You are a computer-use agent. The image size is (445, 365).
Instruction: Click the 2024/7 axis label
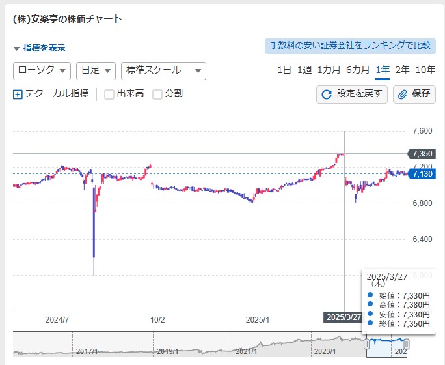tap(57, 320)
